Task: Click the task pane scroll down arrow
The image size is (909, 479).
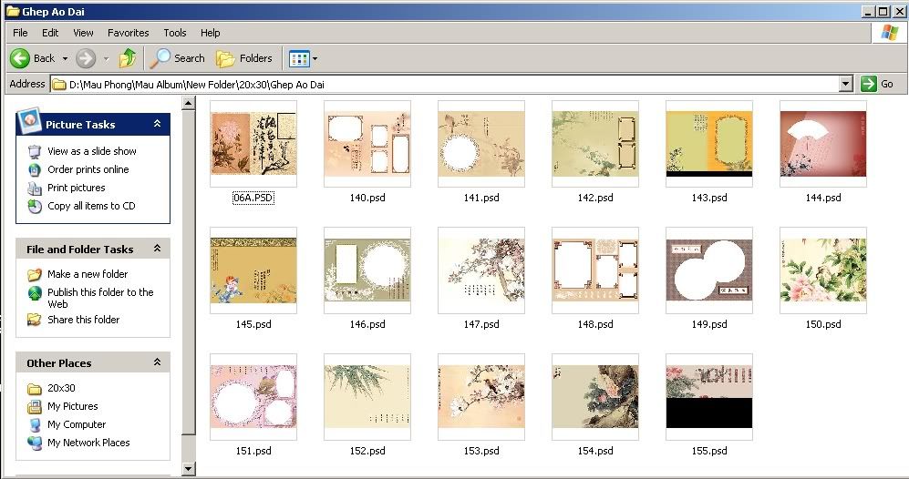Action: 189,468
